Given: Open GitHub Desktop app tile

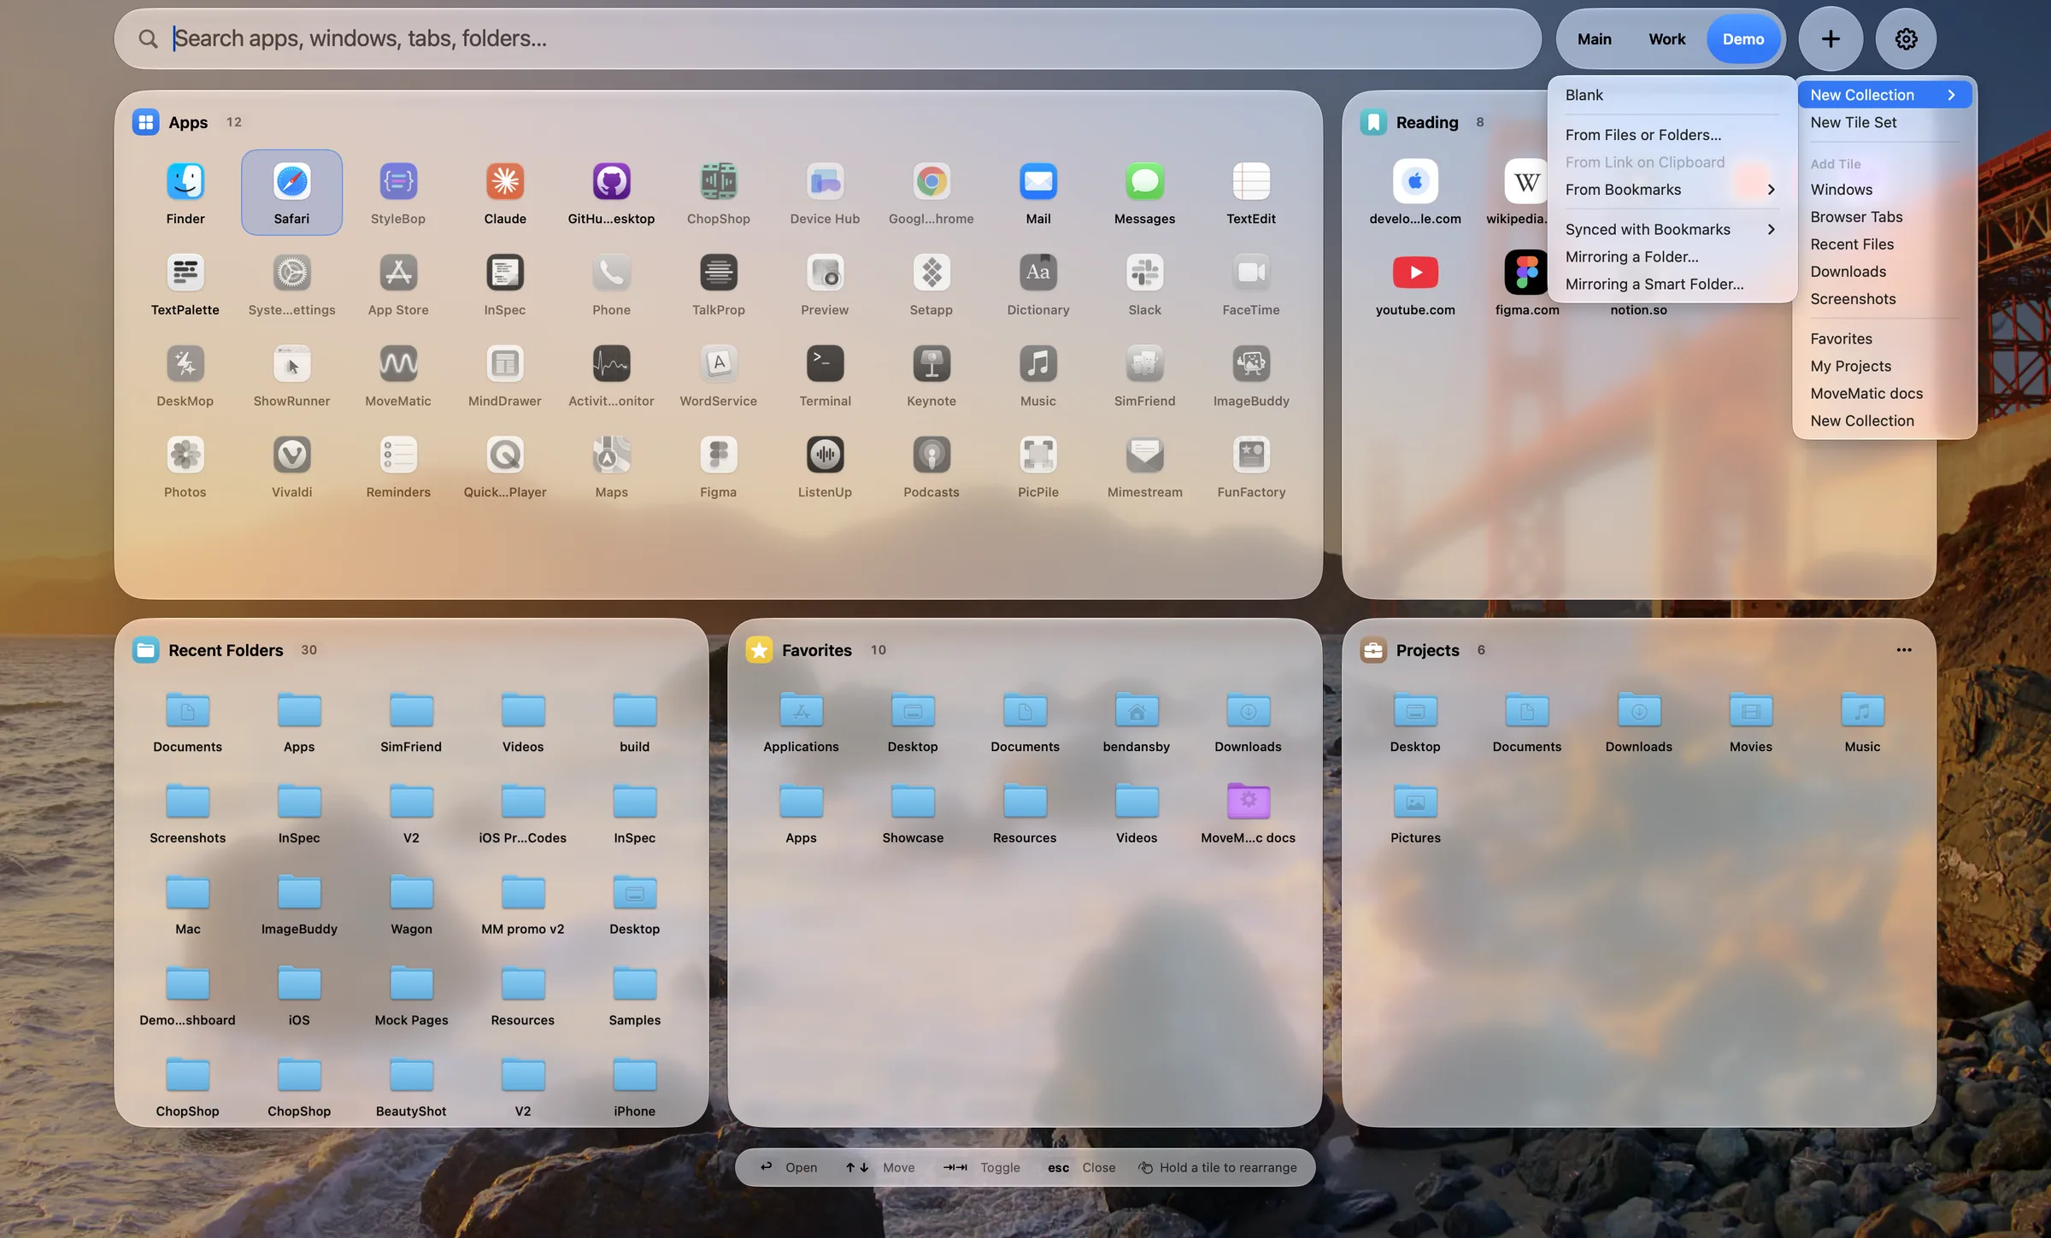Looking at the screenshot, I should 611,193.
